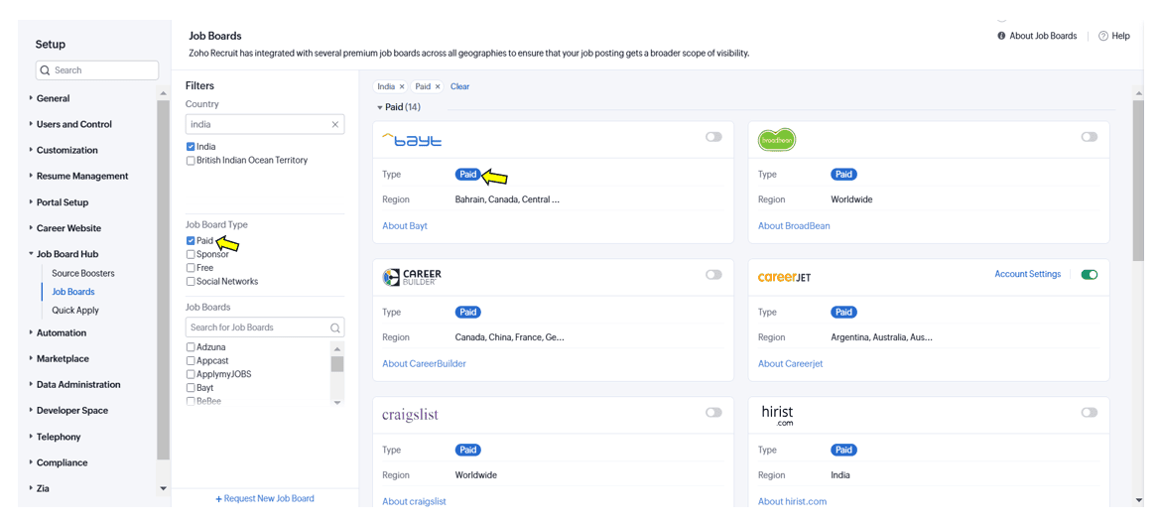Open the About CareerBuilder link
Screen dimensions: 1159x523
point(425,363)
